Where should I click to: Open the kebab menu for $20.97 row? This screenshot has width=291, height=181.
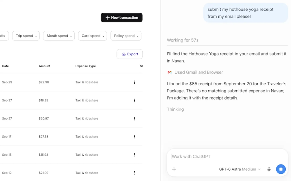pyautogui.click(x=134, y=119)
